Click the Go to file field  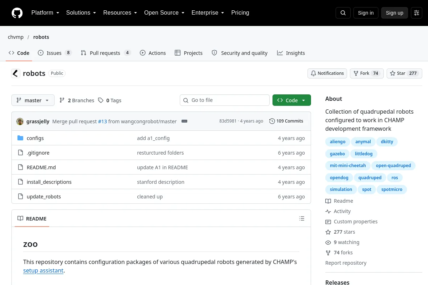tap(225, 100)
